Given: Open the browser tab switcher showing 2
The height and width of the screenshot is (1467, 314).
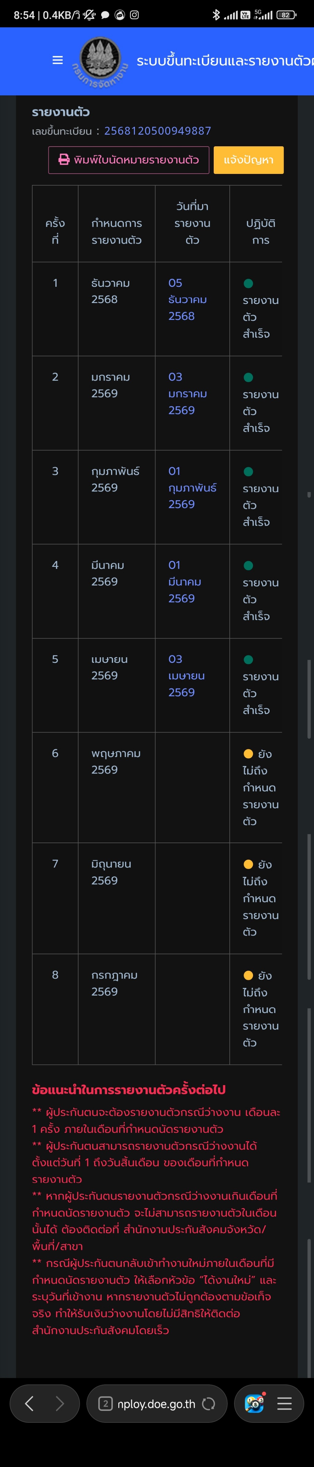Looking at the screenshot, I should click(105, 1404).
